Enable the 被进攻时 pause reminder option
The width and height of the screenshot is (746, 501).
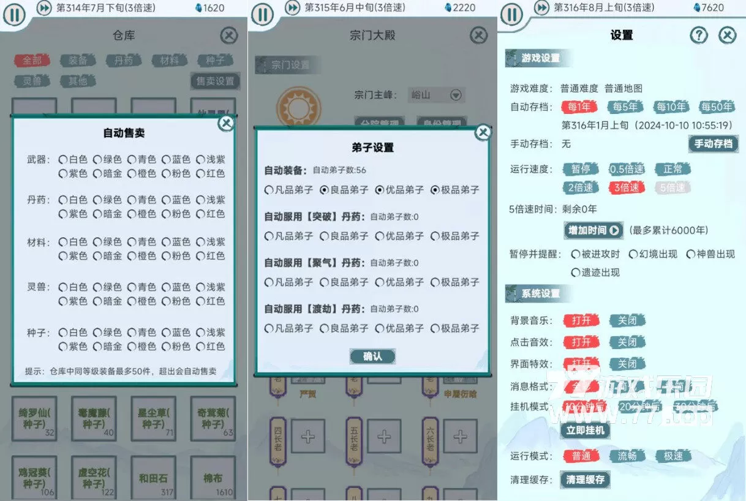coord(576,254)
